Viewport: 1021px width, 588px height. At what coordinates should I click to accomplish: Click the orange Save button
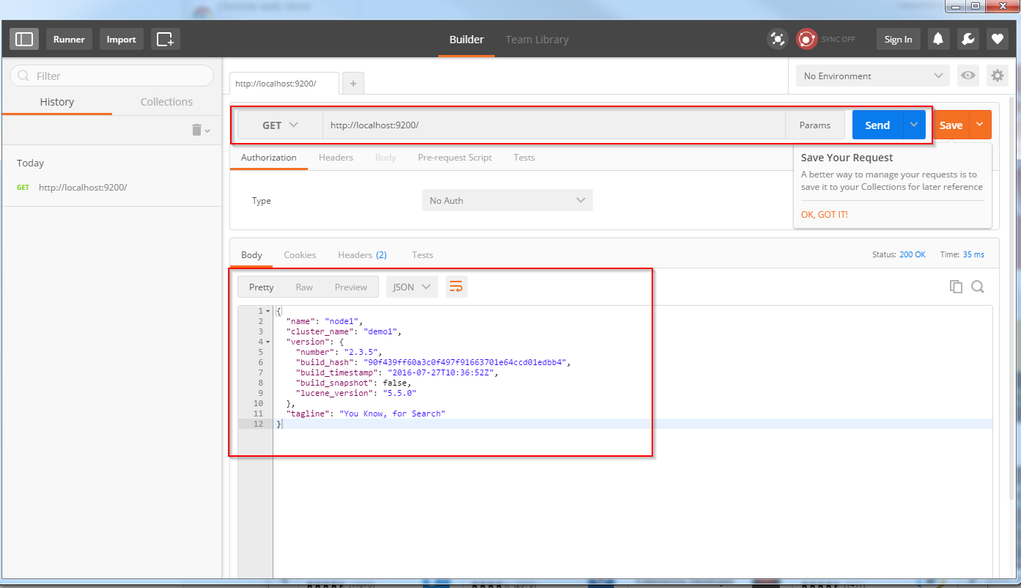(x=951, y=125)
